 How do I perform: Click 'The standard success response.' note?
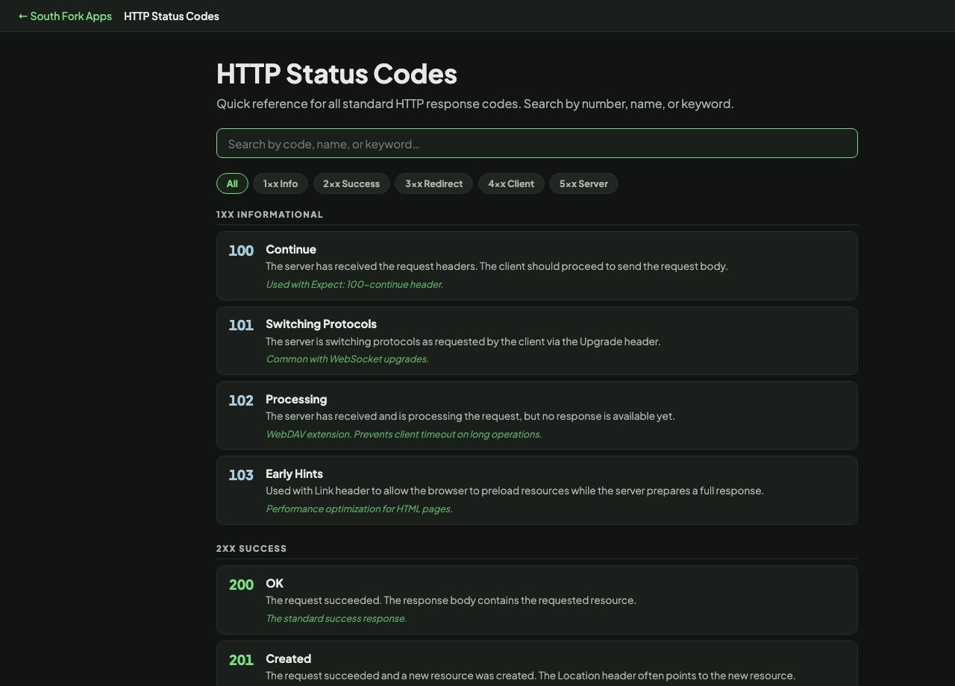[336, 618]
